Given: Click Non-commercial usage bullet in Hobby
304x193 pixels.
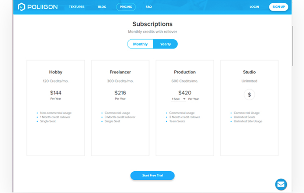Looking at the screenshot, I should coord(56,113).
